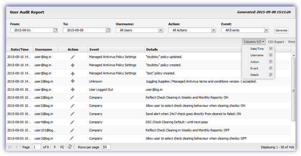The height and width of the screenshot is (156, 301).
Task: Open the From date calendar picker
Action: click(55, 30)
